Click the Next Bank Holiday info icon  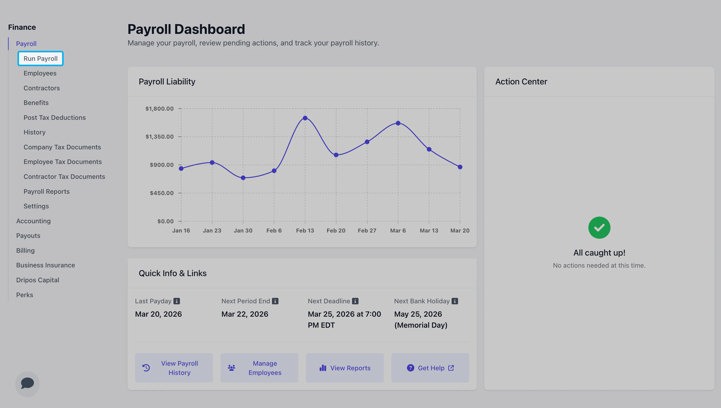pyautogui.click(x=455, y=301)
